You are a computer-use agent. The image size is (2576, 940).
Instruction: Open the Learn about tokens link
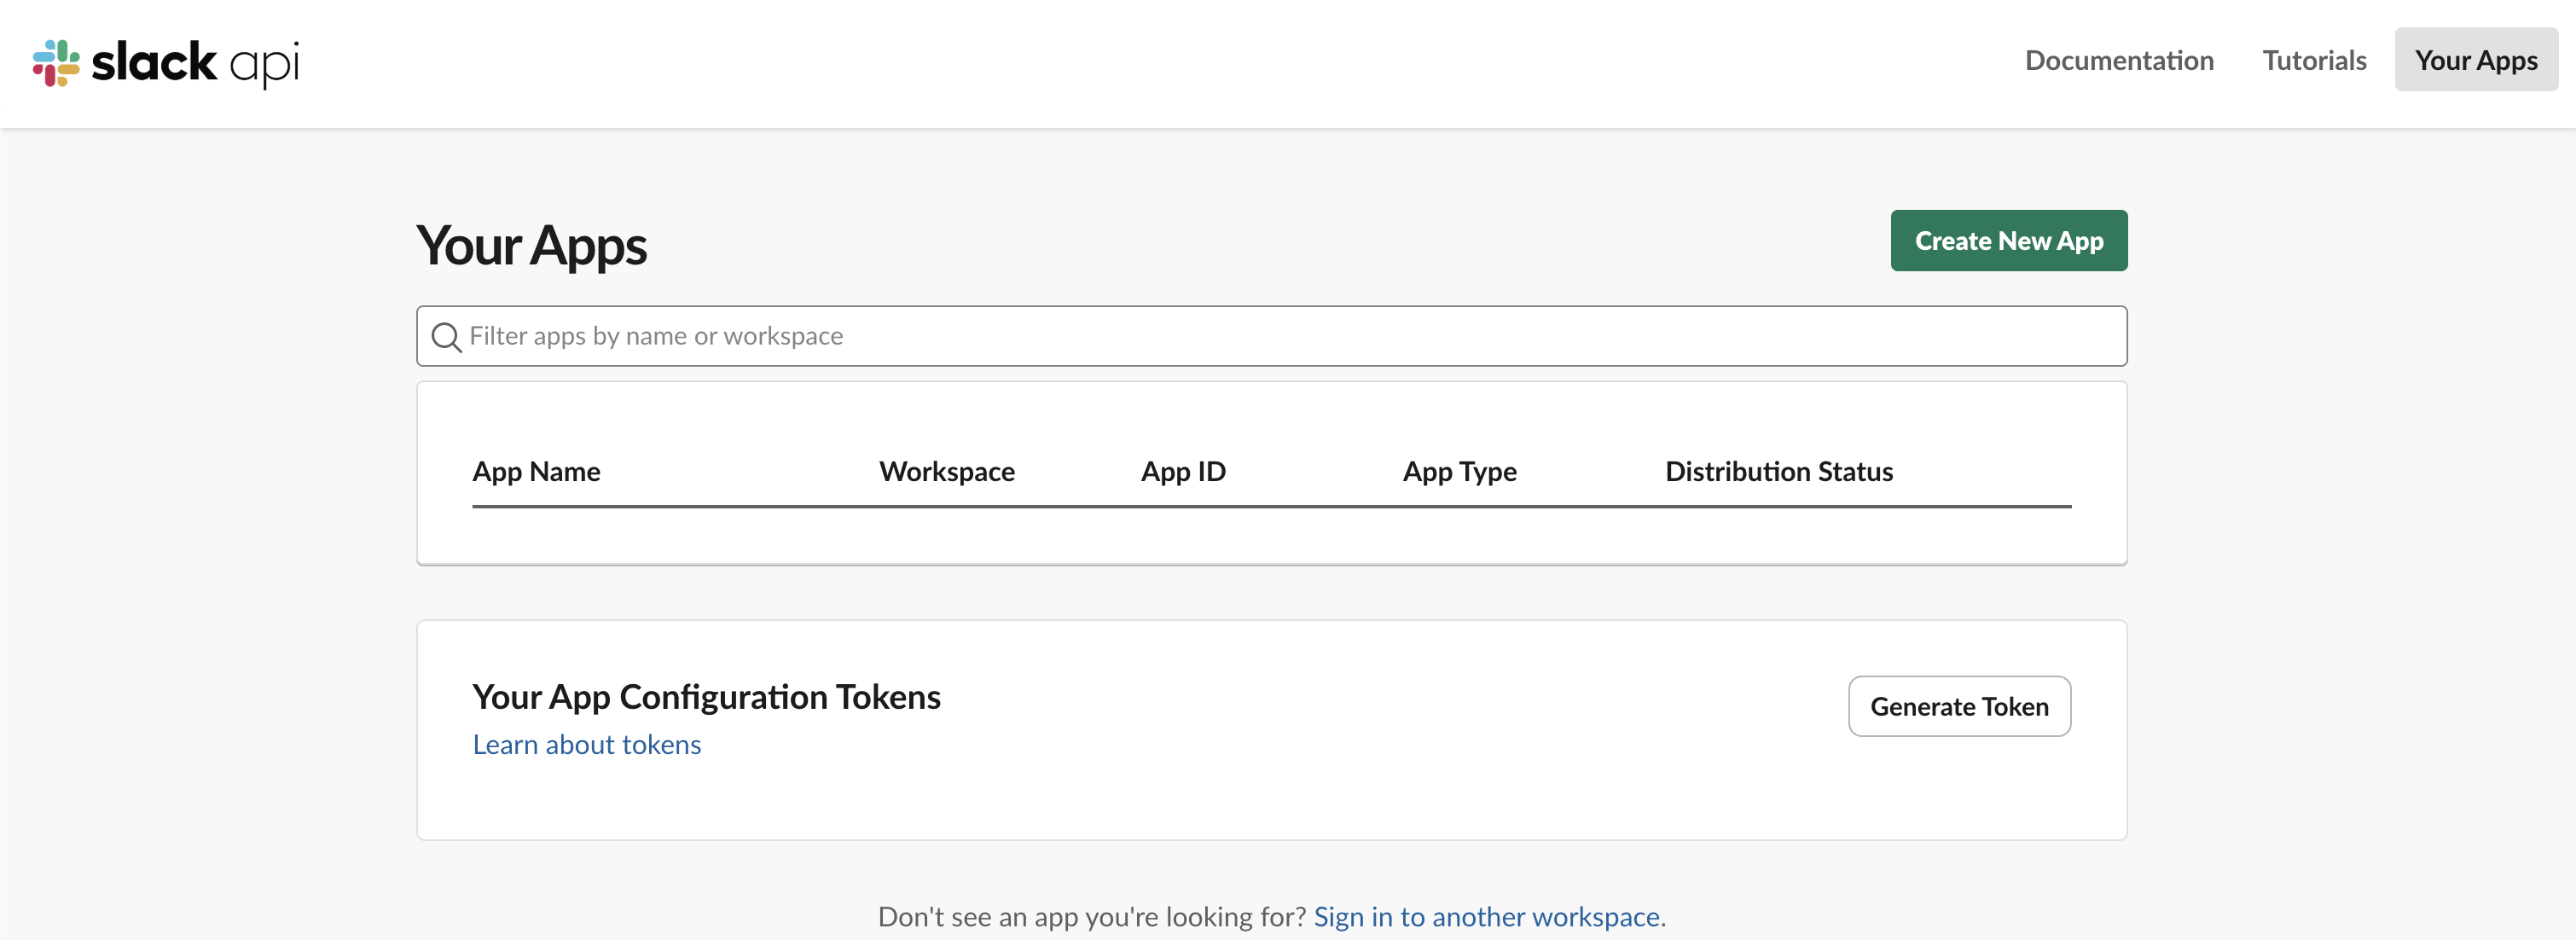pos(587,744)
